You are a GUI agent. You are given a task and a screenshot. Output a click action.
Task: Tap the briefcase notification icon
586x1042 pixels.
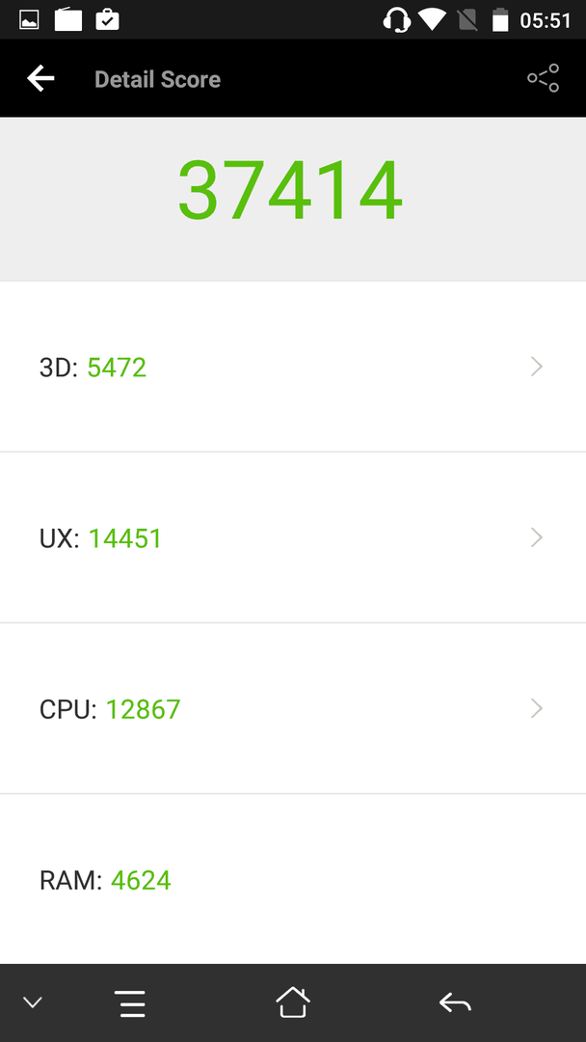pyautogui.click(x=108, y=20)
